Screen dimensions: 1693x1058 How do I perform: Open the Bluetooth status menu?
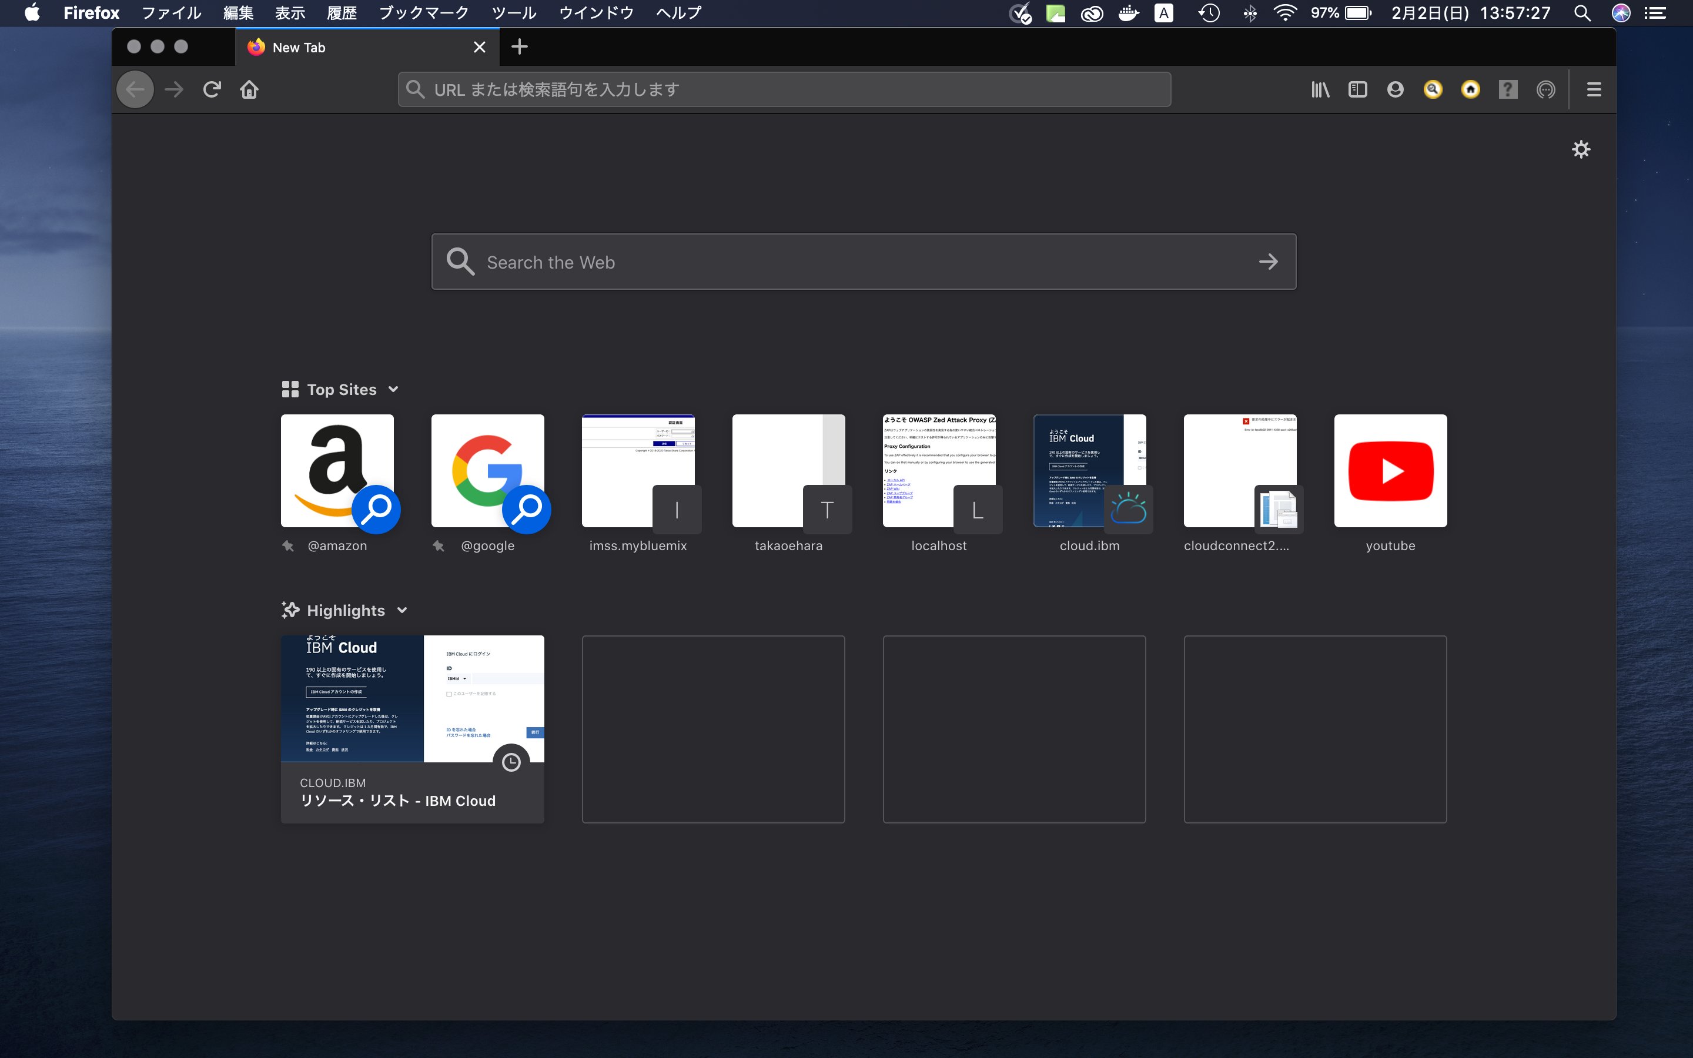pyautogui.click(x=1249, y=12)
